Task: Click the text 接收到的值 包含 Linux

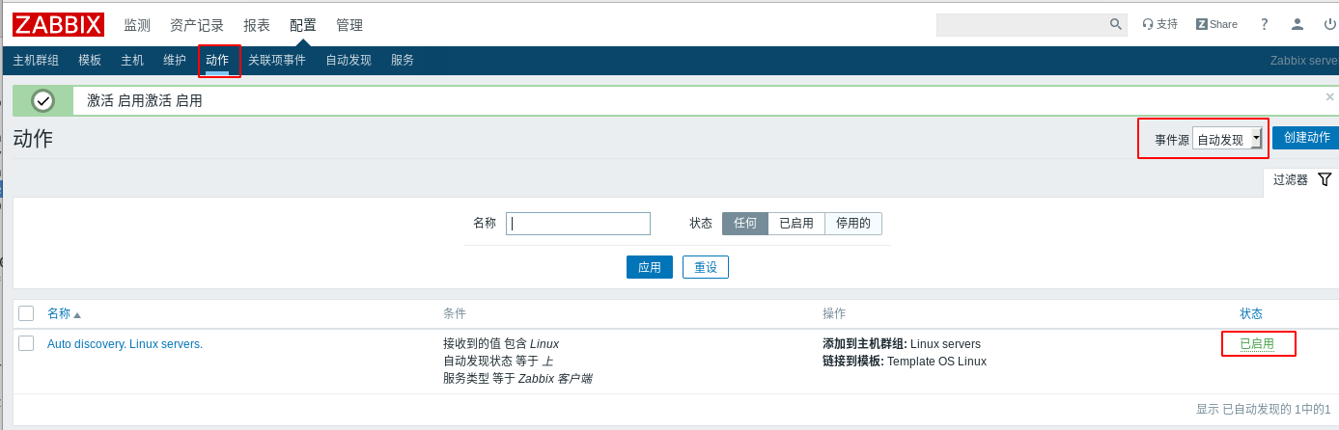Action: click(x=501, y=344)
